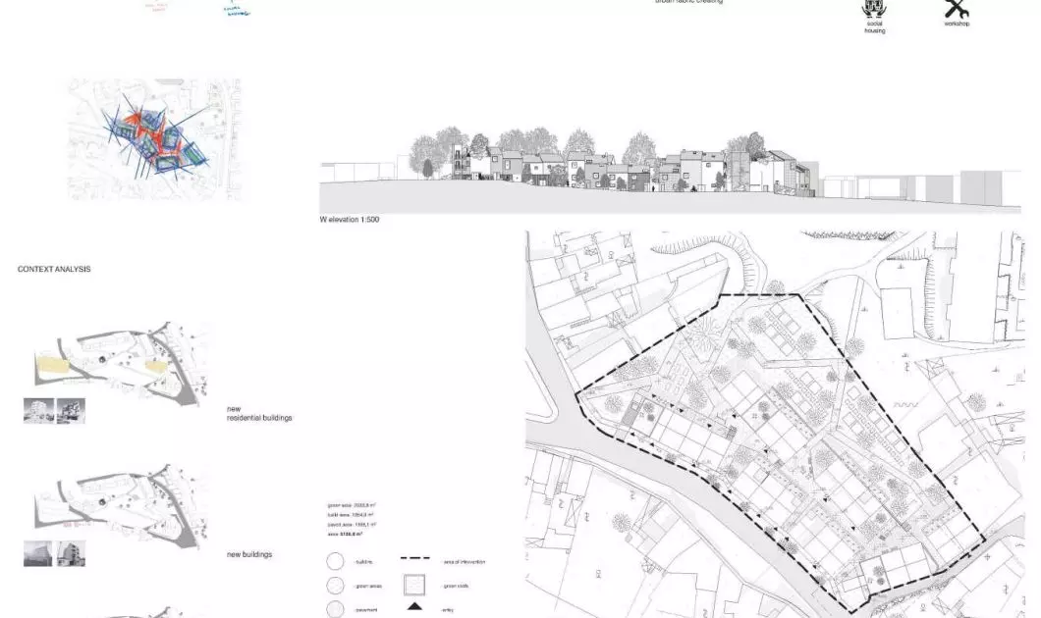Open the second photo in the 'new buildings' row
The width and height of the screenshot is (1041, 618).
click(71, 553)
